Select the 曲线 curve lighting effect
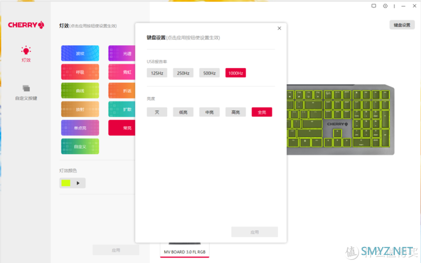Screen dimensions: 421x263 point(80,90)
